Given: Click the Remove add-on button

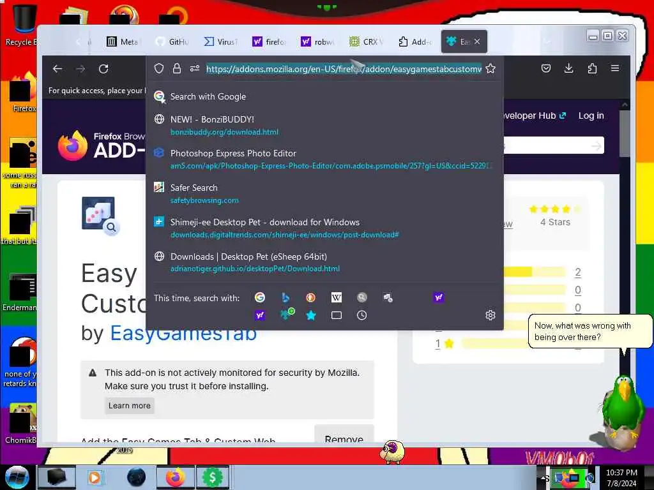Looking at the screenshot, I should tap(344, 438).
